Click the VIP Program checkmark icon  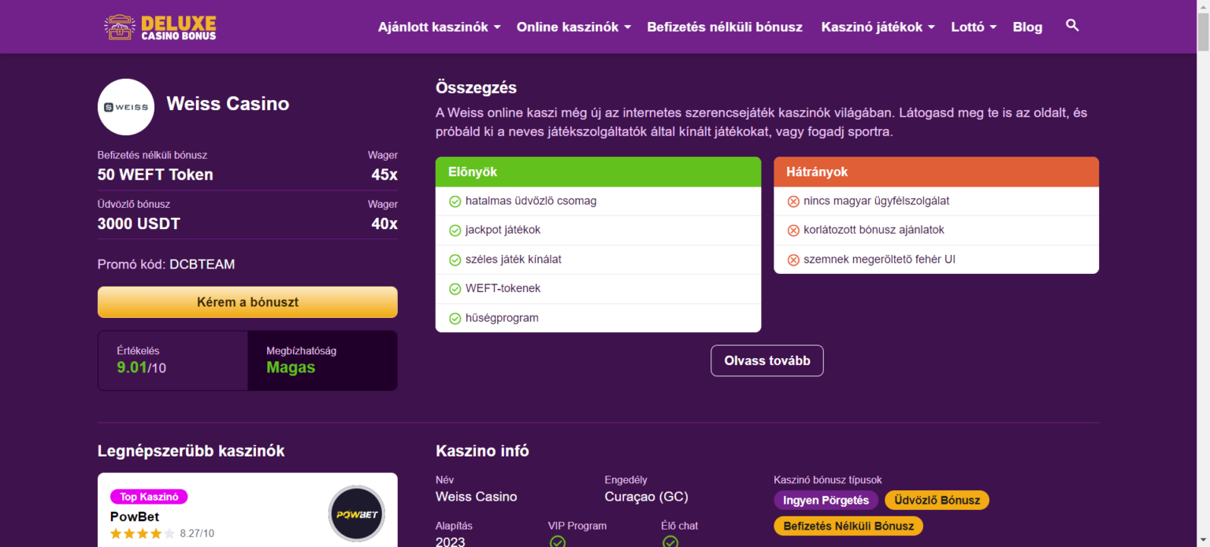pyautogui.click(x=557, y=541)
